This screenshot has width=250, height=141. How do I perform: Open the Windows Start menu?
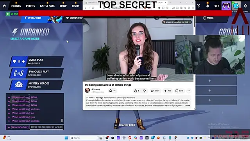point(66,138)
